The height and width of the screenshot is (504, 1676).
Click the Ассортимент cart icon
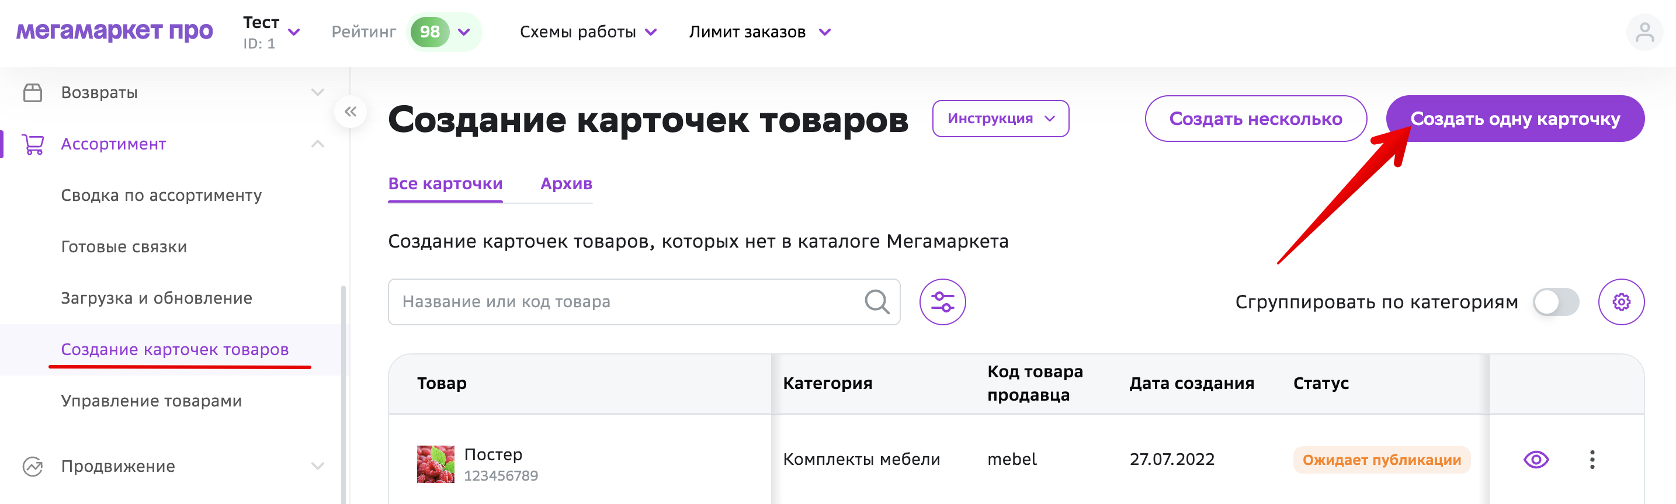pos(33,144)
